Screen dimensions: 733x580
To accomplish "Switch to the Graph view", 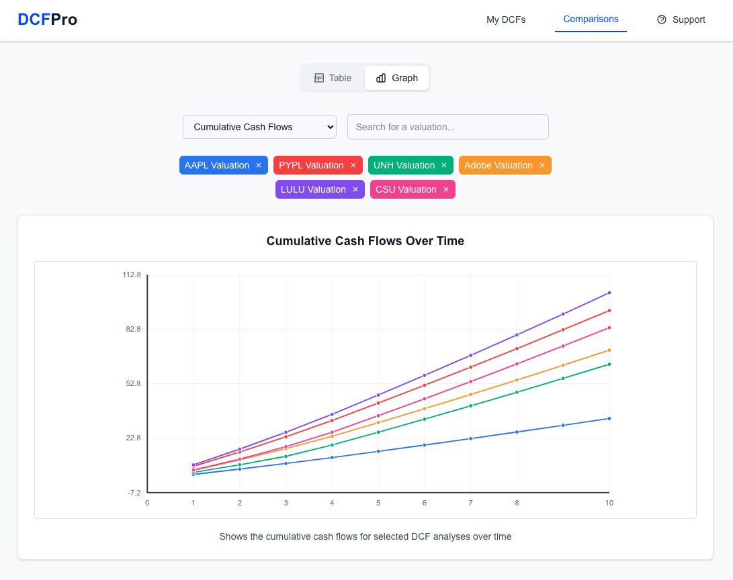I will pos(397,78).
